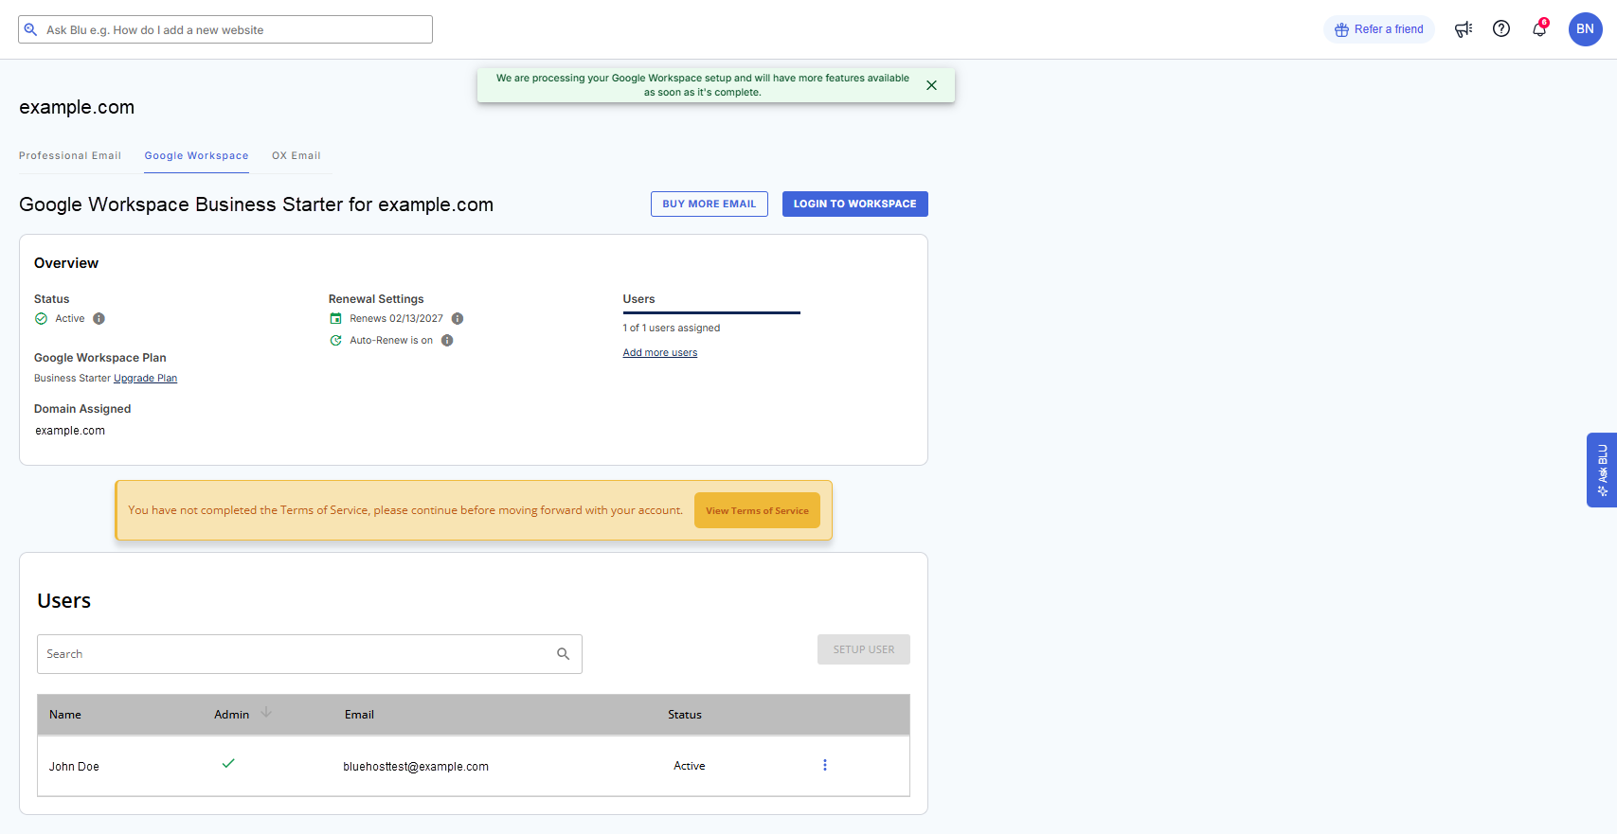Viewport: 1617px width, 834px height.
Task: Click the Add more users link
Action: click(x=660, y=353)
